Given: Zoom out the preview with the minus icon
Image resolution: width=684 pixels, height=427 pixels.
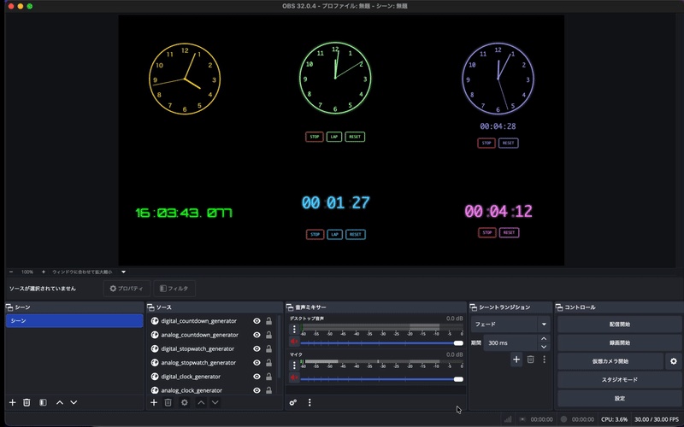Looking at the screenshot, I should (x=11, y=272).
